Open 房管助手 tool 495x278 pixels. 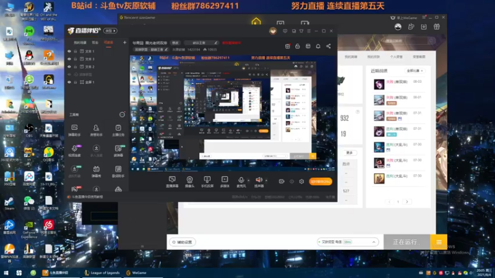(x=96, y=130)
